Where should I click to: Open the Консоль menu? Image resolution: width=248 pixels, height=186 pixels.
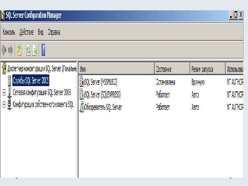9,32
